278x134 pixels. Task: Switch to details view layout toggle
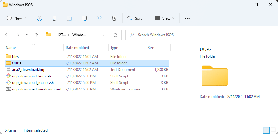pyautogui.click(x=266, y=130)
